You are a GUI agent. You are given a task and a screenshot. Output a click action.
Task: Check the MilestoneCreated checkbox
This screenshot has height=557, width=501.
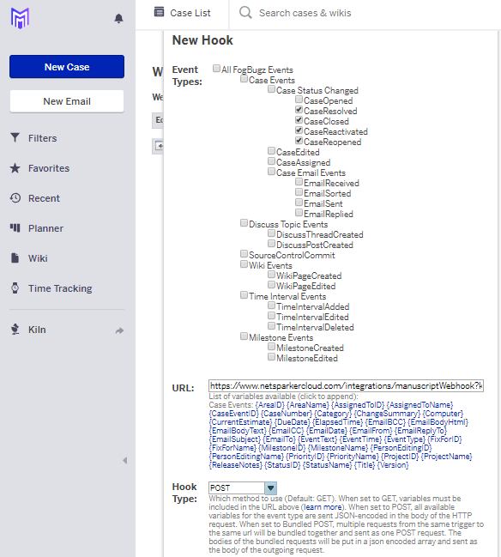tap(271, 347)
